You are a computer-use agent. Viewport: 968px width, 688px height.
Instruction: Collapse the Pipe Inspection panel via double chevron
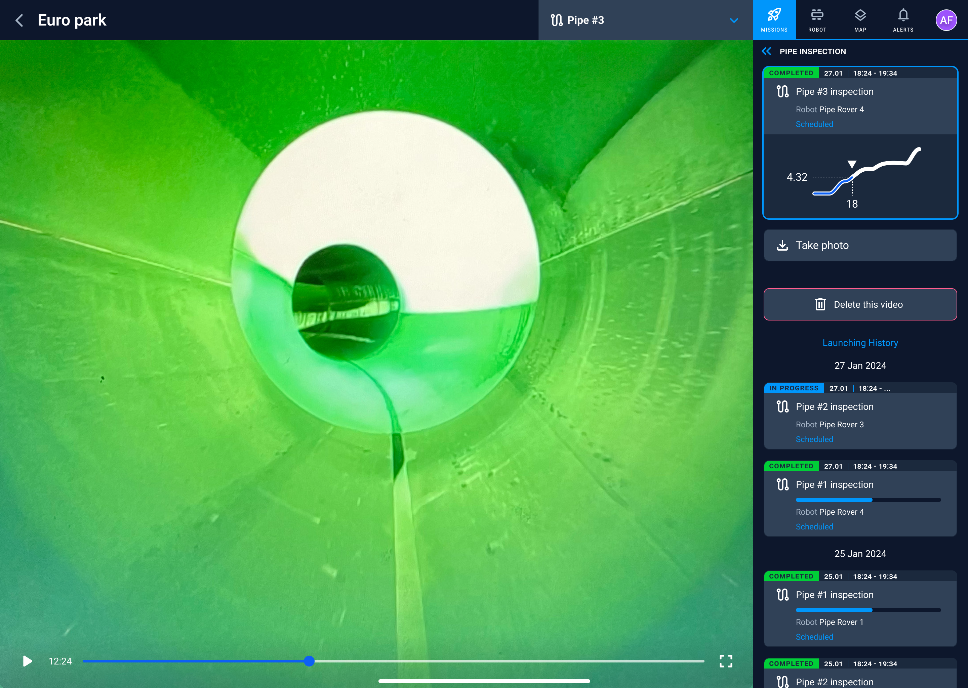point(766,51)
